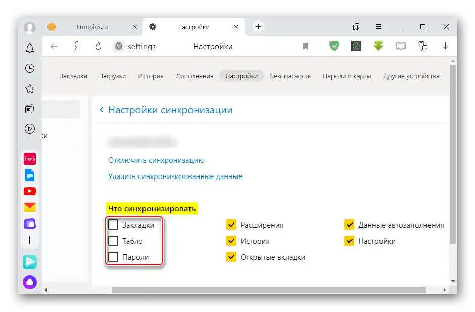The width and height of the screenshot is (475, 312).
Task: Open video play icon in sidebar
Action: pos(30,129)
